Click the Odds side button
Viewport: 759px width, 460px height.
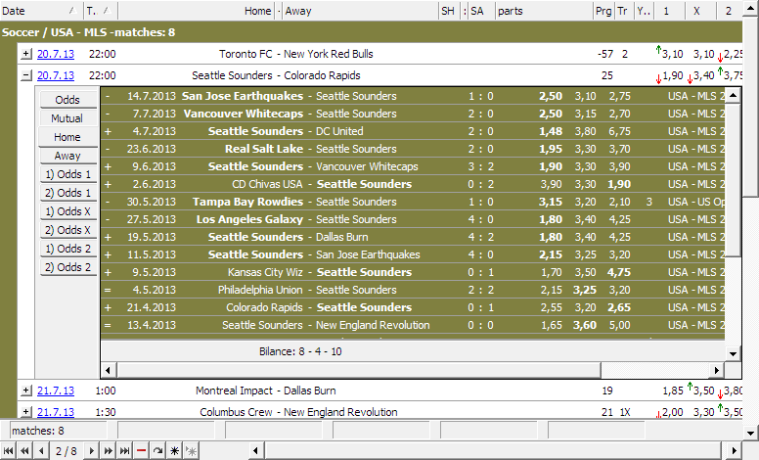click(x=67, y=100)
